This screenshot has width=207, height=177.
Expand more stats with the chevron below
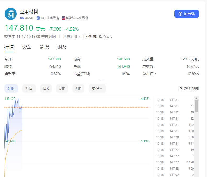pos(102,80)
